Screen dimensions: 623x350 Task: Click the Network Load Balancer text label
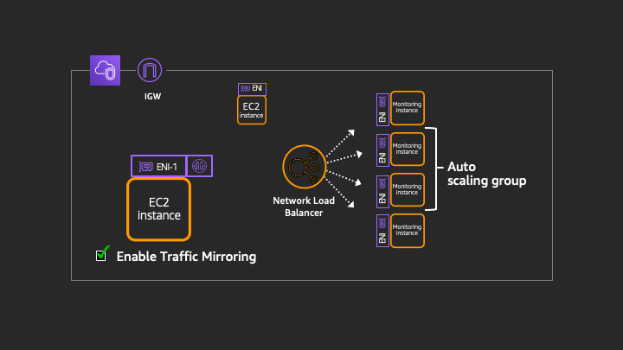coord(304,207)
